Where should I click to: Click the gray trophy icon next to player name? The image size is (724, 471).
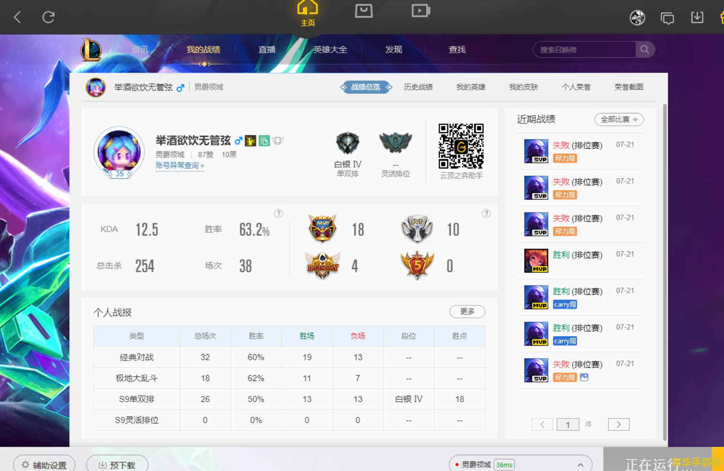pos(278,141)
